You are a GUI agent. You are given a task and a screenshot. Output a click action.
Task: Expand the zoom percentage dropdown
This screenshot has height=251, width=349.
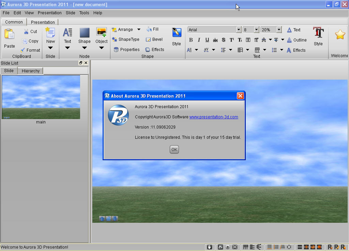pyautogui.click(x=279, y=30)
